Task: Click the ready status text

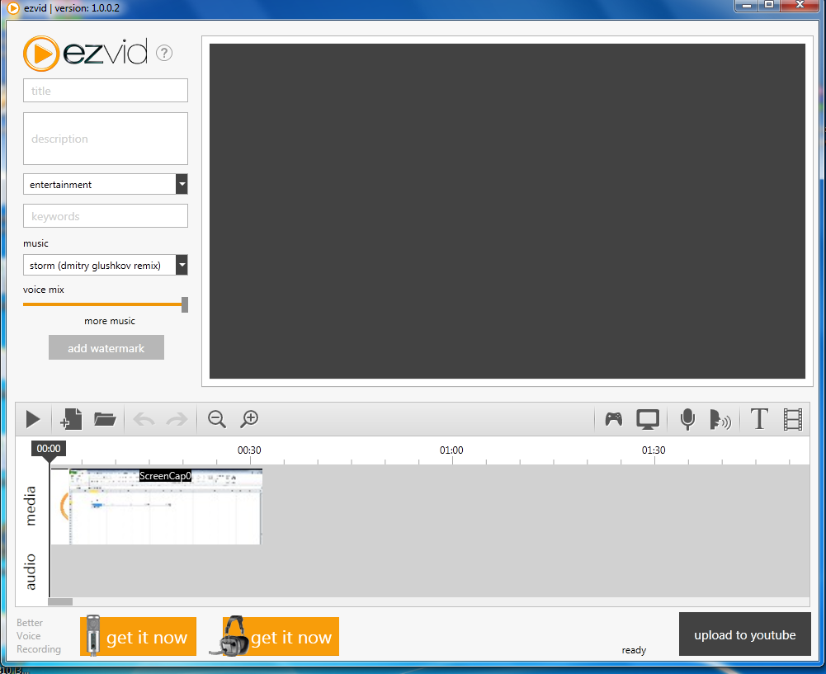Action: pos(634,650)
